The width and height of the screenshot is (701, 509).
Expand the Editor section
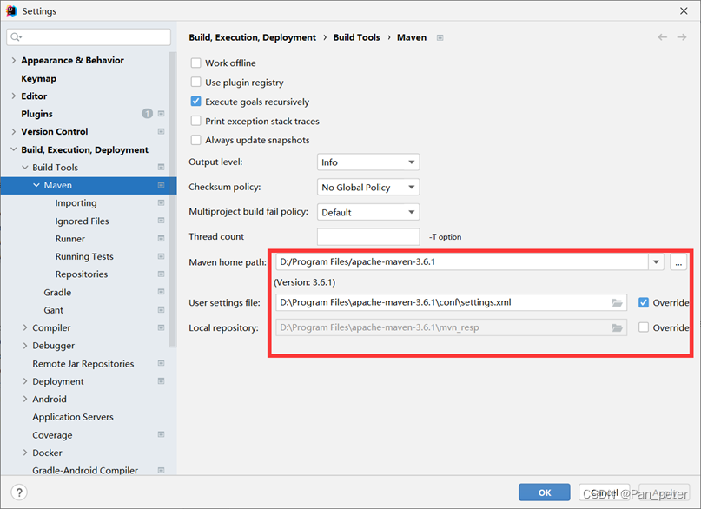pos(13,96)
